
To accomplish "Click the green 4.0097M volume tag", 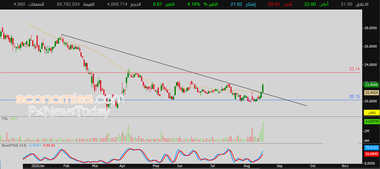I will [x=371, y=122].
